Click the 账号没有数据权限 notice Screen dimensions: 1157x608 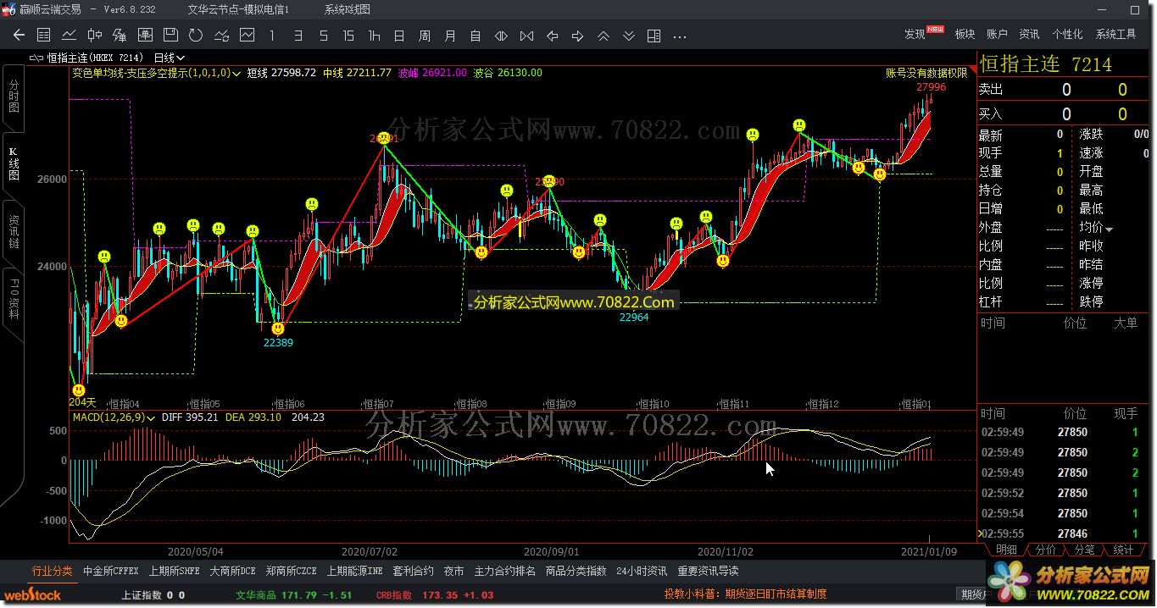(x=926, y=74)
